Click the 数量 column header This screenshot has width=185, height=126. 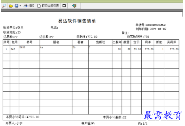(x=126, y=42)
